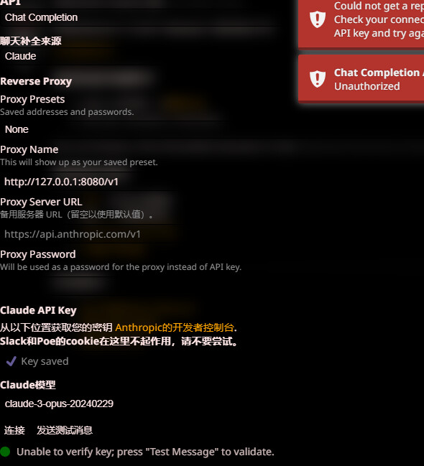Open the Anthropic developer console link
Viewport: 424px width, 466px height.
(x=175, y=327)
